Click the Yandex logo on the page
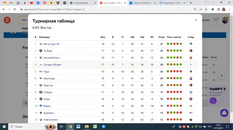 7,20
